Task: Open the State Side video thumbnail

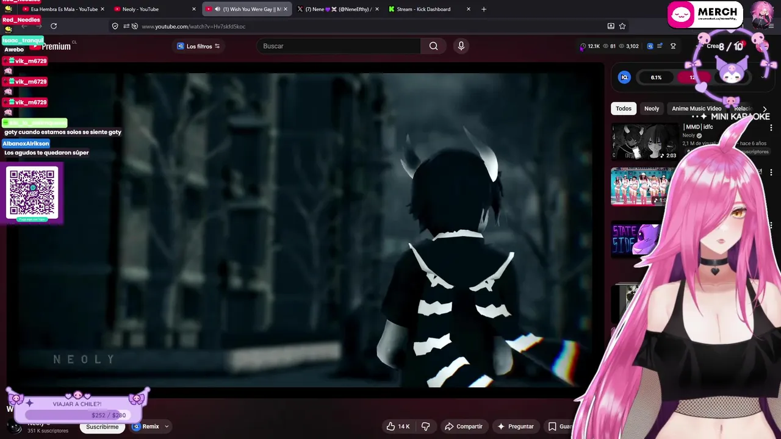Action: (635, 240)
